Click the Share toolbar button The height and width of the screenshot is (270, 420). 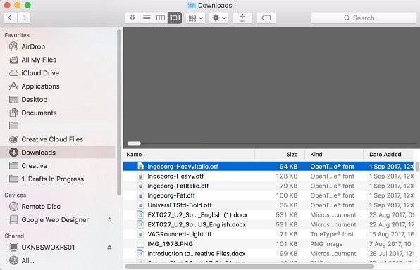(x=242, y=18)
